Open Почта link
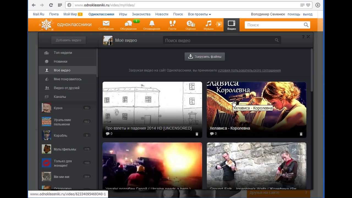 click(x=54, y=14)
